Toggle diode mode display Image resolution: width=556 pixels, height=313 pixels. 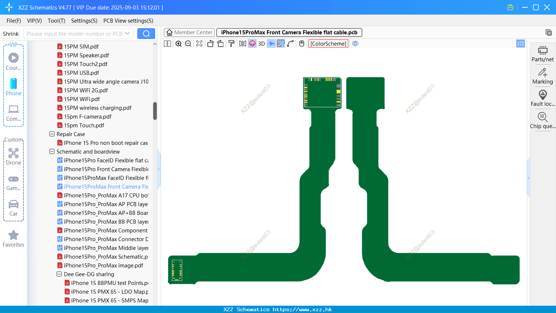[x=271, y=43]
